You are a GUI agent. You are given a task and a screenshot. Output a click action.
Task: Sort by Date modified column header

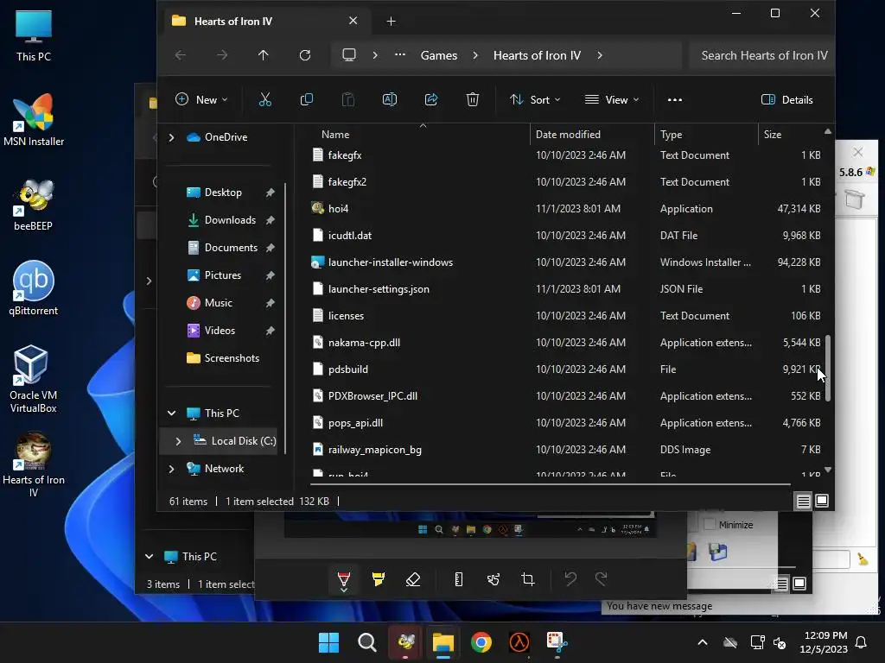(x=568, y=134)
